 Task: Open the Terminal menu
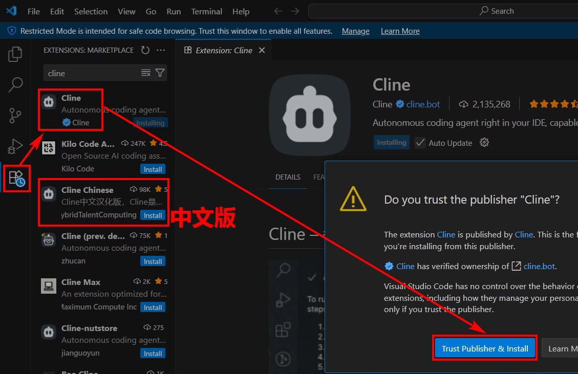click(206, 11)
